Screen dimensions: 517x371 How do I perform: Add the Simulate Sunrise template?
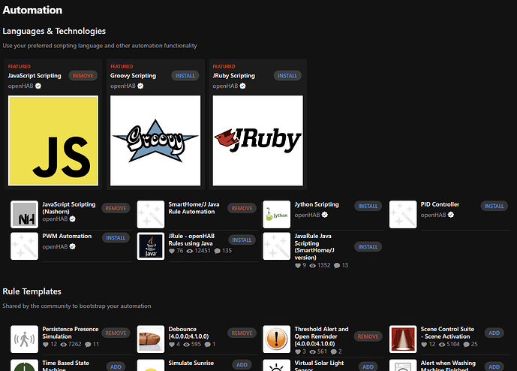pos(242,365)
